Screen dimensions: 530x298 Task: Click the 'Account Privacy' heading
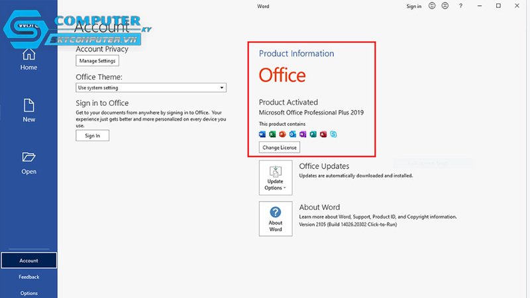[102, 49]
